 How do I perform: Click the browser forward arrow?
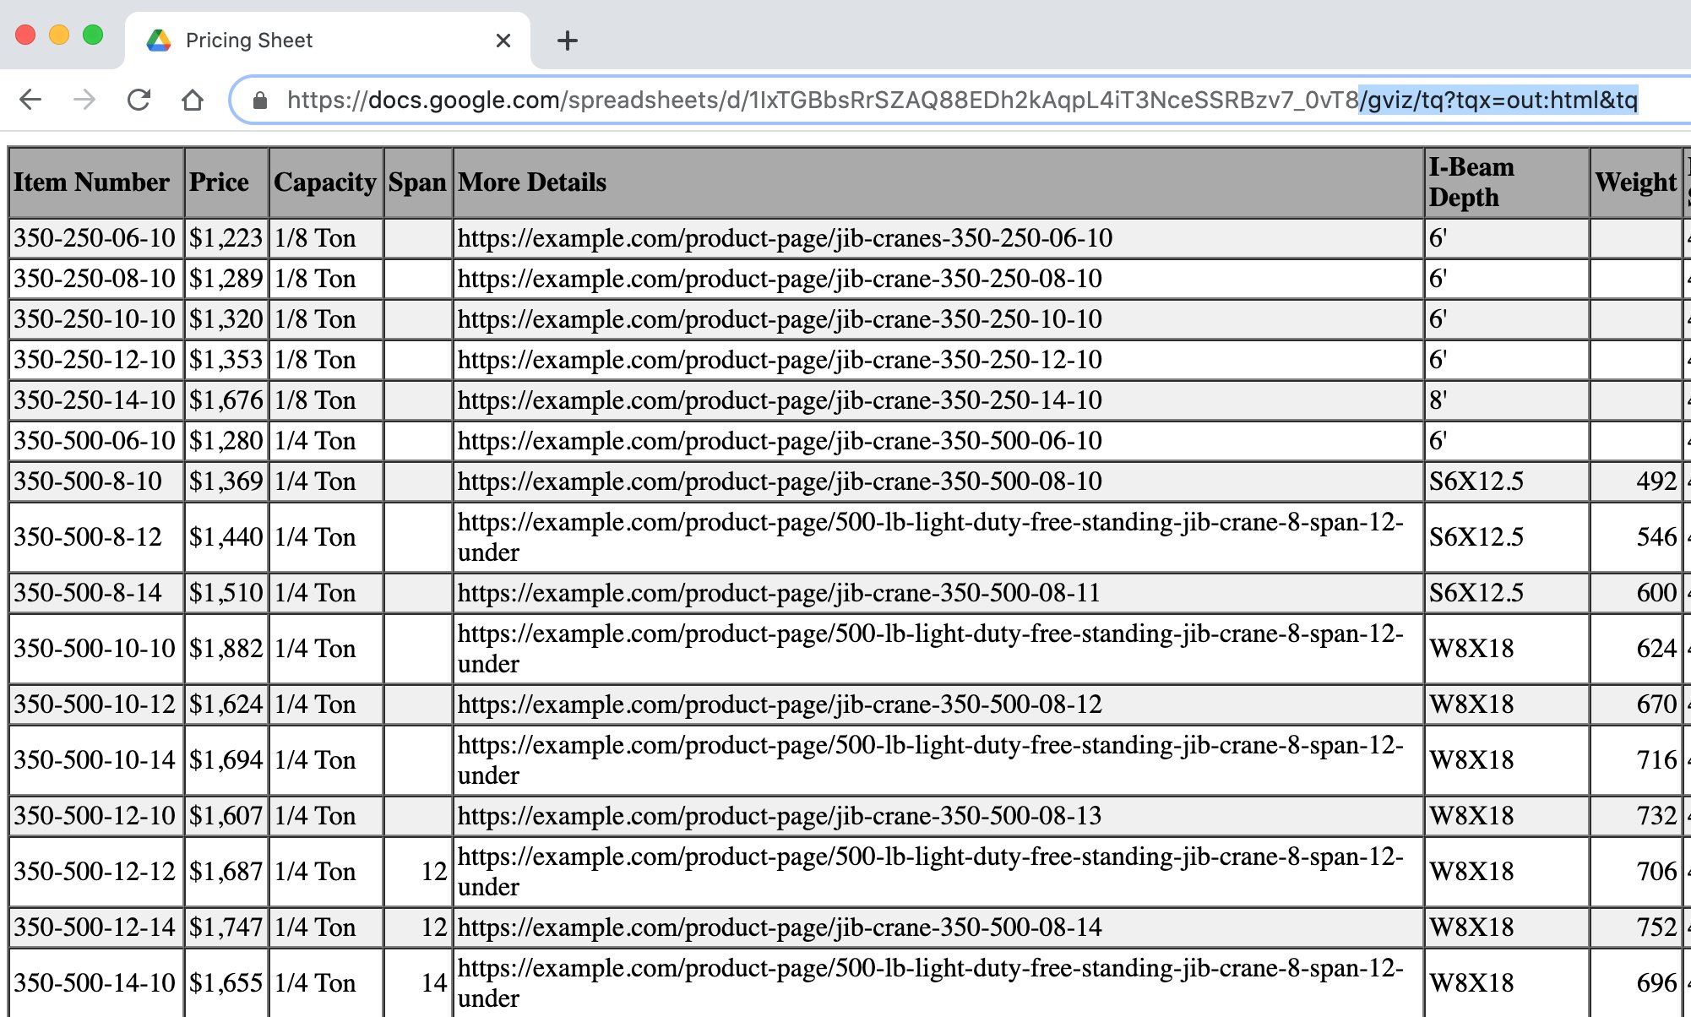[84, 100]
